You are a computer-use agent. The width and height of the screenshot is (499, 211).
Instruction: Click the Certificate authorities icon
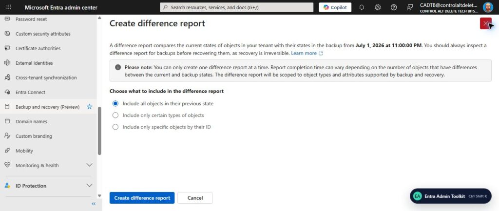point(7,48)
